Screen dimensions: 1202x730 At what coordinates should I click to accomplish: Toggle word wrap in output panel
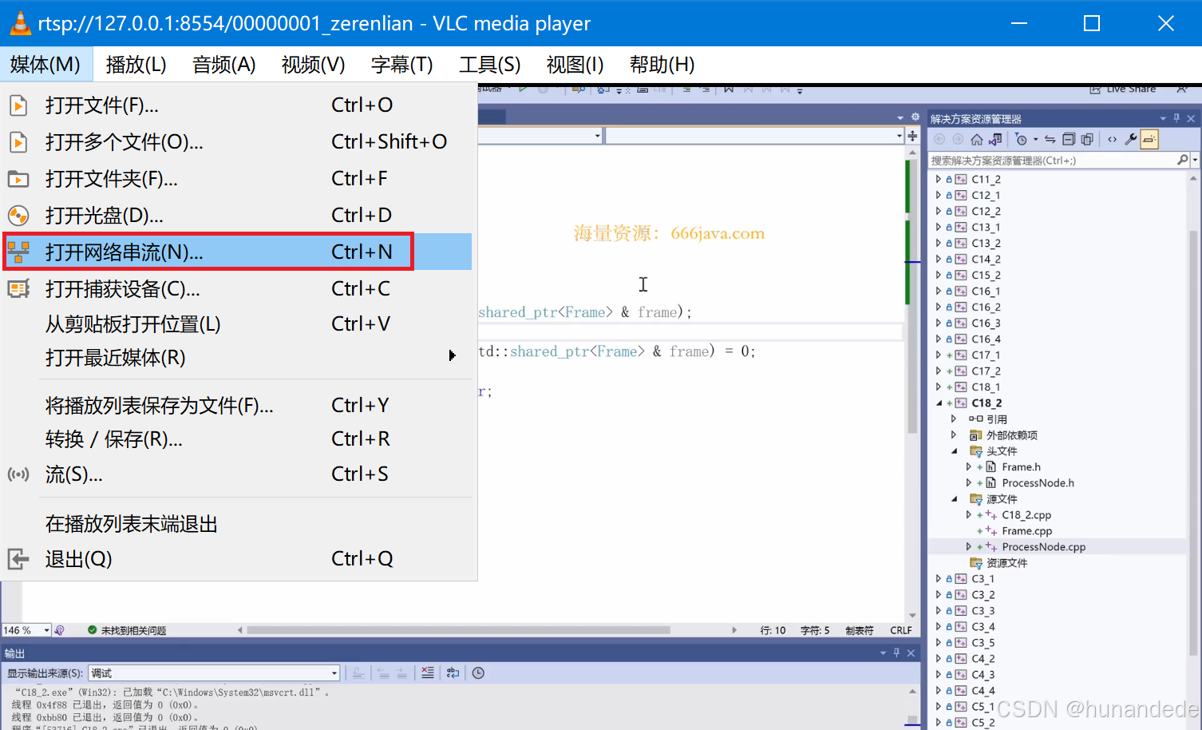[453, 673]
